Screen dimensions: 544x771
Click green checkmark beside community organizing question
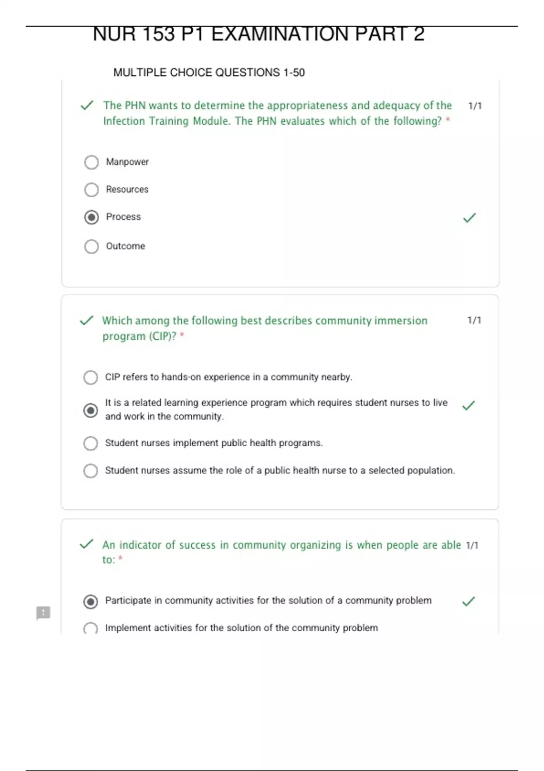tap(86, 544)
